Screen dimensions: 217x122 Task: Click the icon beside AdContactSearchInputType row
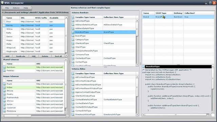point(73,85)
